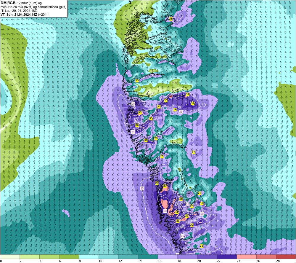
Task: Select the red 28+ legend swatch
Action: [x=286, y=256]
